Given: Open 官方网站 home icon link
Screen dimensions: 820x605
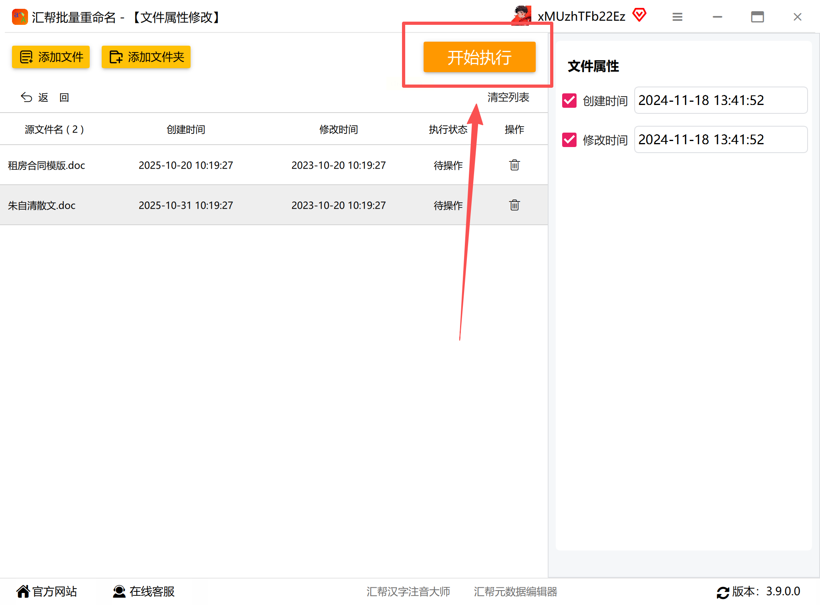Looking at the screenshot, I should point(23,591).
